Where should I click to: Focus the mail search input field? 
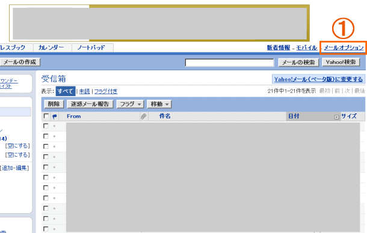[229, 62]
